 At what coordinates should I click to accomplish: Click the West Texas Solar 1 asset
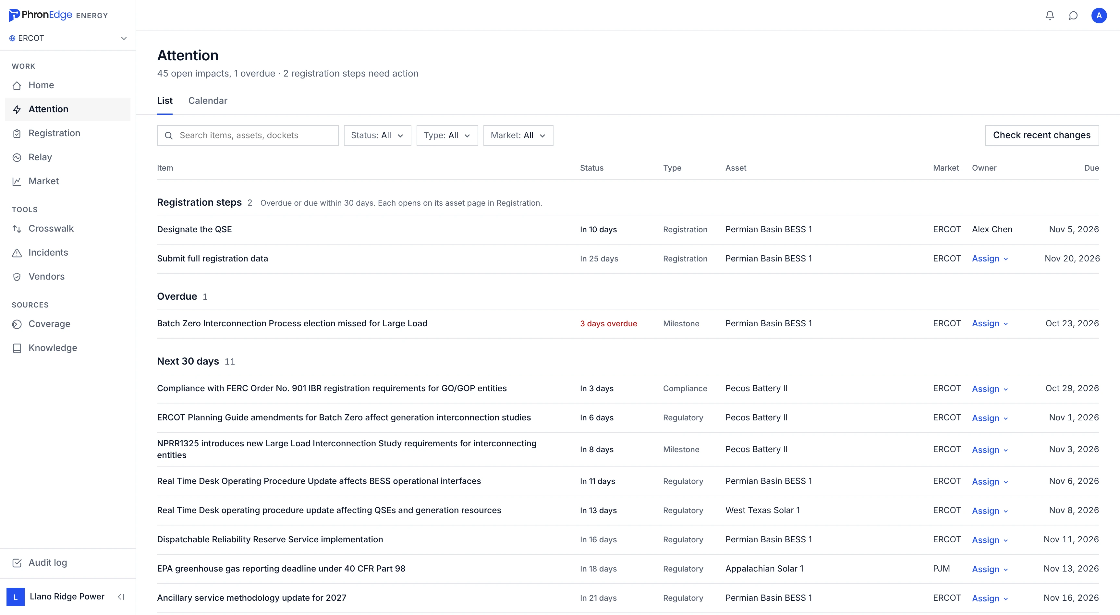(x=762, y=510)
